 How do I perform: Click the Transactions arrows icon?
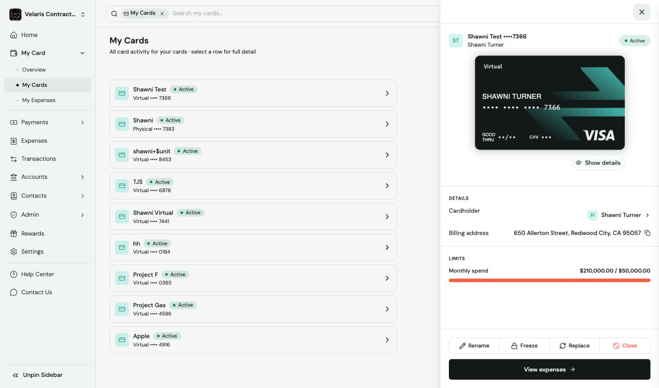(14, 159)
